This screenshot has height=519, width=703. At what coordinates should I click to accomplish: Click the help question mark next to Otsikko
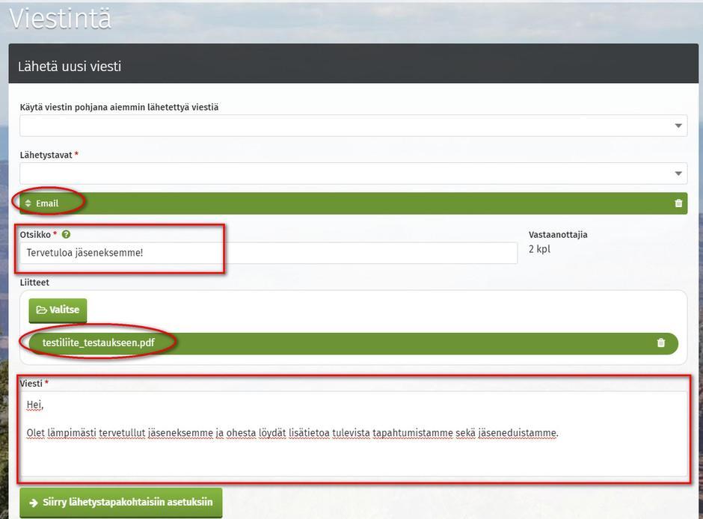click(66, 234)
